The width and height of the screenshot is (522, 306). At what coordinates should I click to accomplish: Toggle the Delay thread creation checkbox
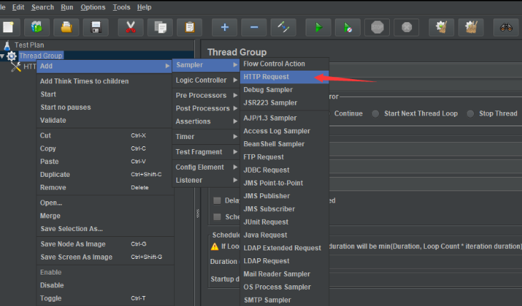click(217, 200)
